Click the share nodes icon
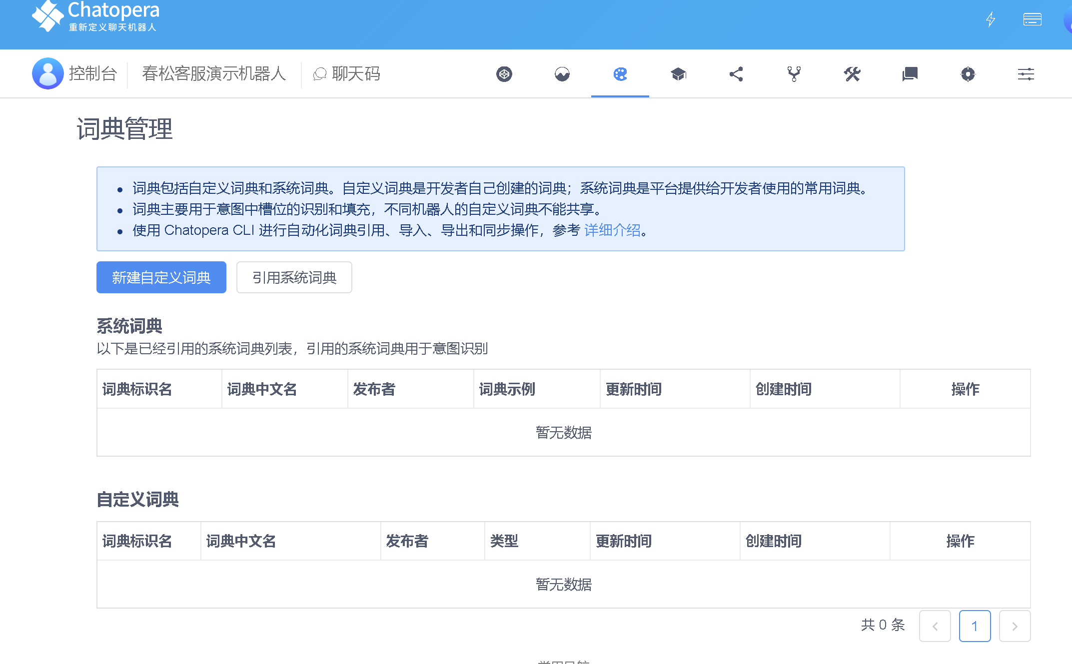The height and width of the screenshot is (664, 1072). pos(736,74)
